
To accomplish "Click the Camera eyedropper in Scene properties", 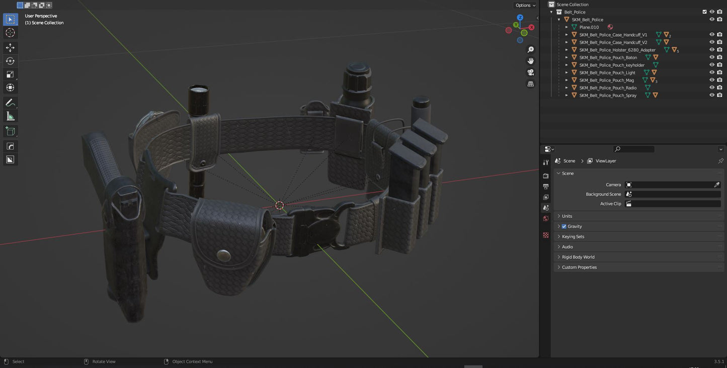I will 717,185.
